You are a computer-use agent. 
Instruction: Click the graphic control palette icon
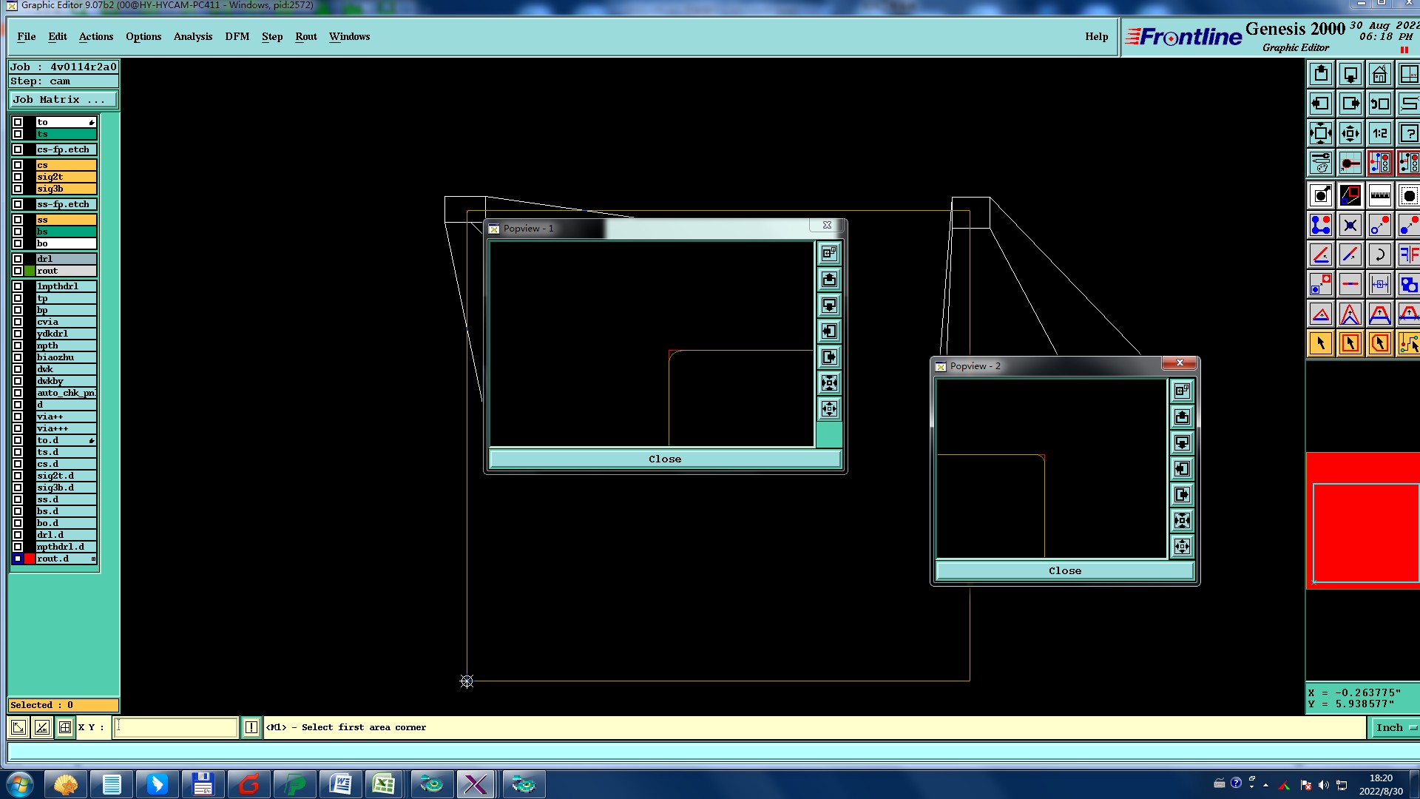coord(1320,163)
